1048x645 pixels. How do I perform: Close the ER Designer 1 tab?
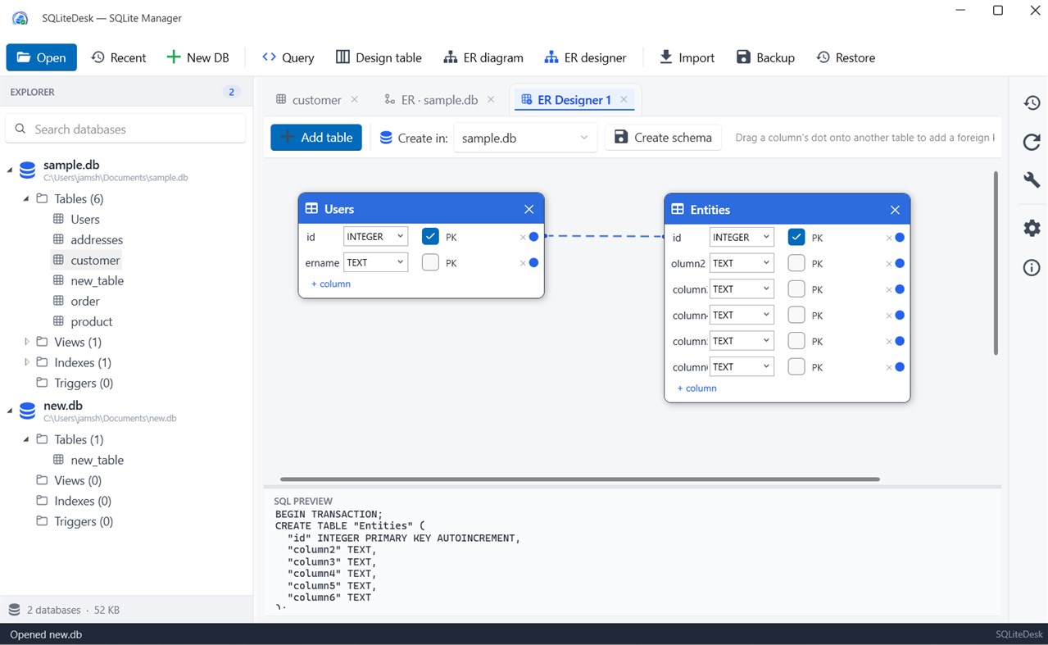point(624,99)
